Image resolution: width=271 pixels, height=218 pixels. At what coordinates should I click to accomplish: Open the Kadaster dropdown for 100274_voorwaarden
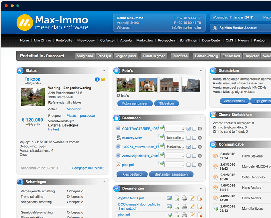click(x=175, y=146)
